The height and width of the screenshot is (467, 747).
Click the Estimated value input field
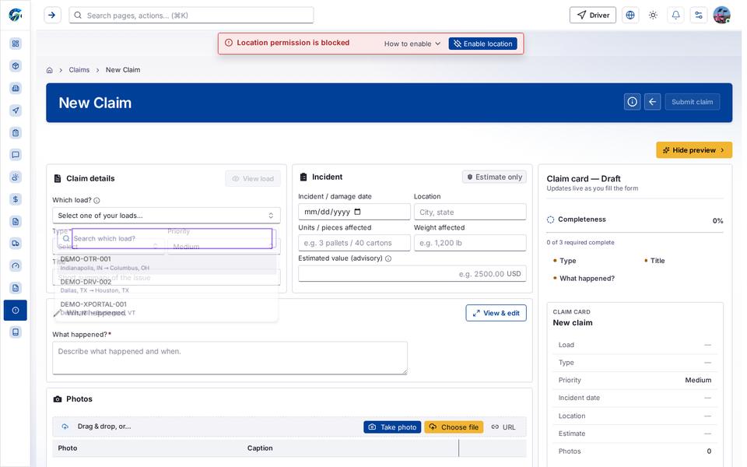pos(412,274)
